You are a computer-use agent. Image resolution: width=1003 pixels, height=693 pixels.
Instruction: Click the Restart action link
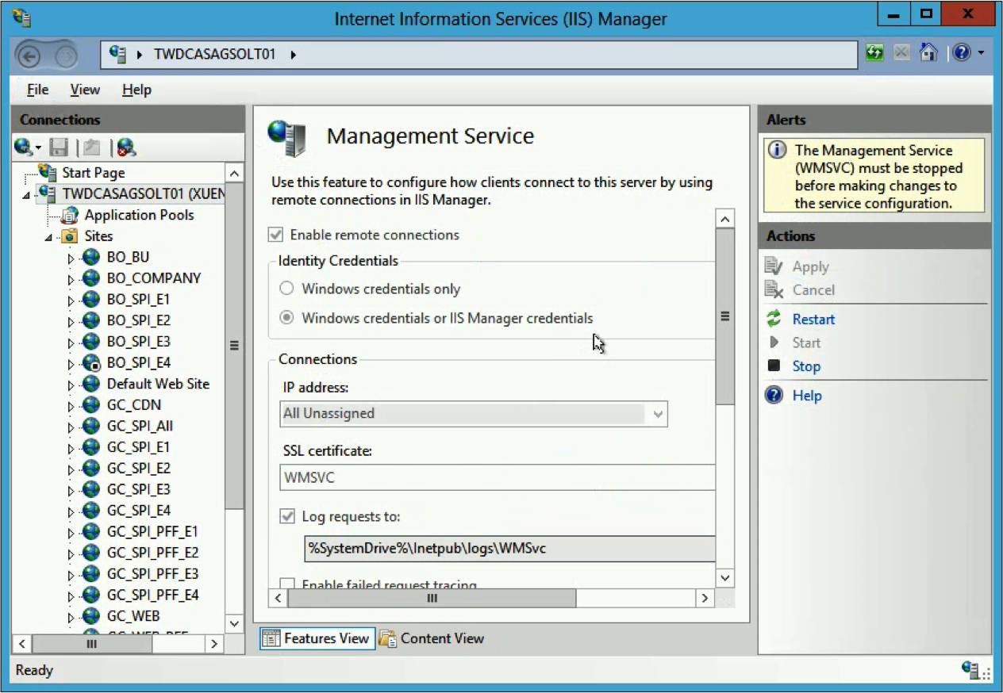tap(813, 320)
